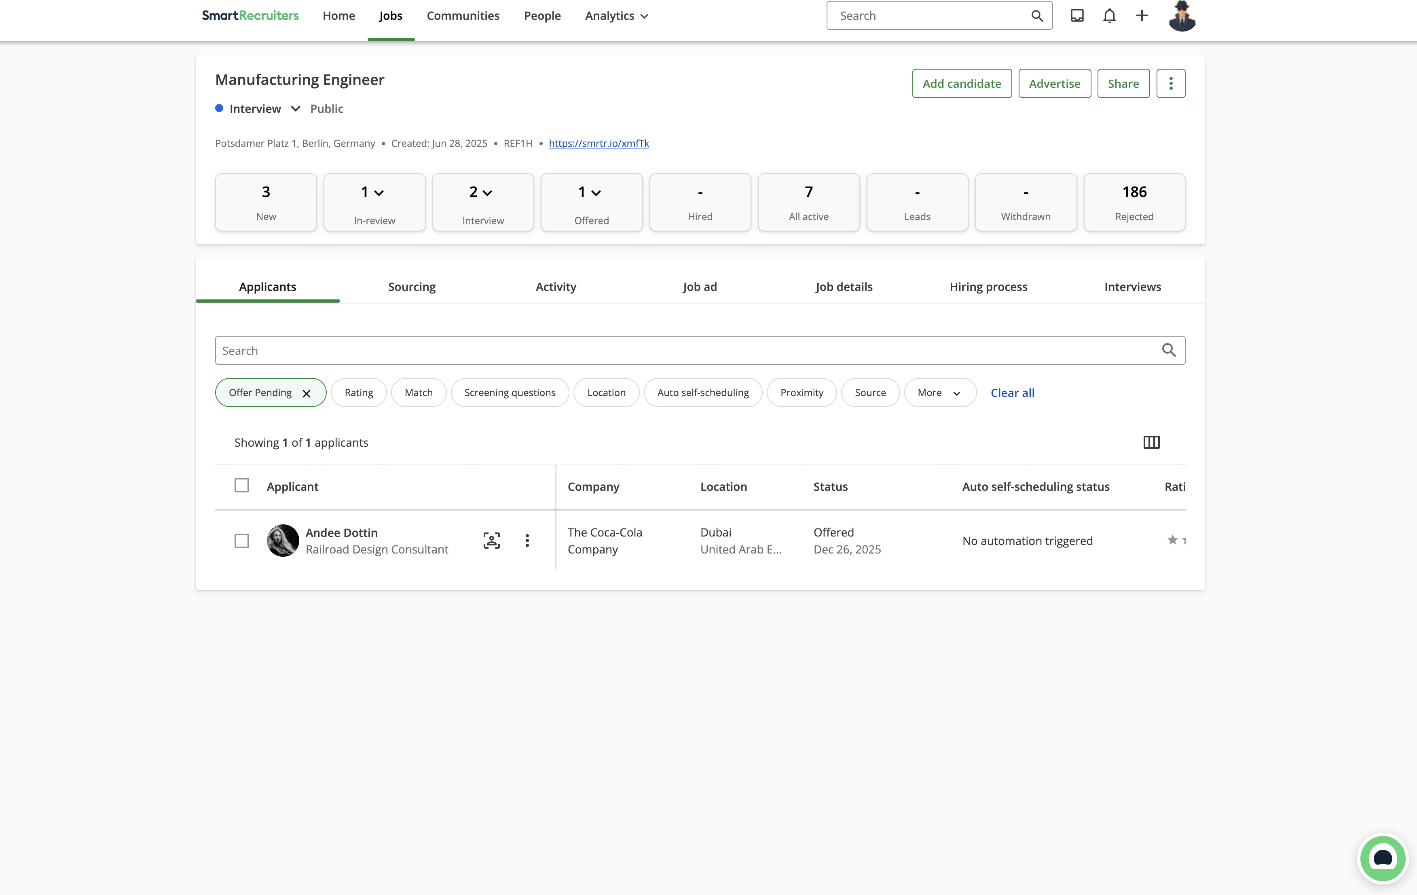
Task: Focus the top navigation Search box
Action: pyautogui.click(x=939, y=16)
